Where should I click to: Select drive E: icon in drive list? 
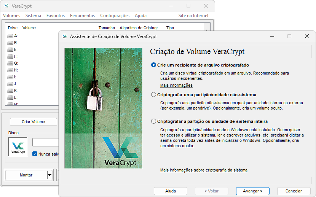click(x=10, y=50)
